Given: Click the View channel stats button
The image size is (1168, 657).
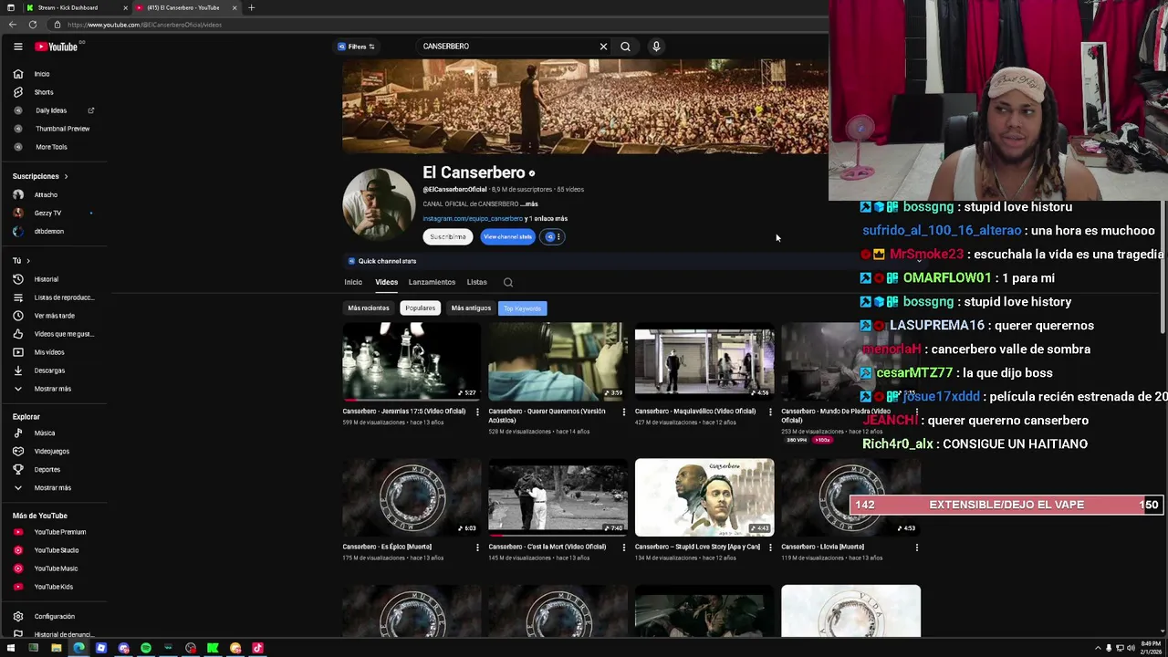Looking at the screenshot, I should (507, 237).
